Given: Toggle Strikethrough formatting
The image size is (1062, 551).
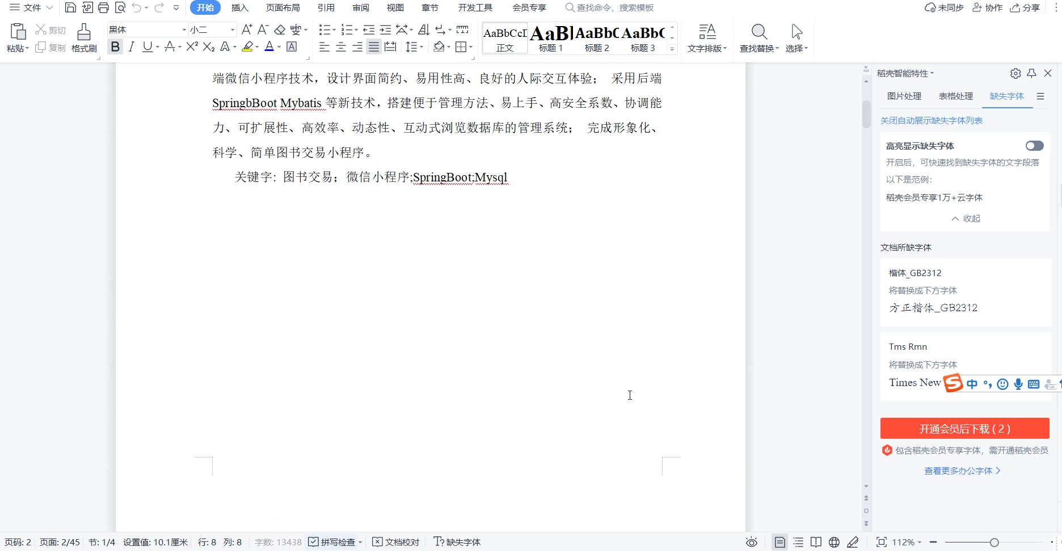Looking at the screenshot, I should click(170, 46).
